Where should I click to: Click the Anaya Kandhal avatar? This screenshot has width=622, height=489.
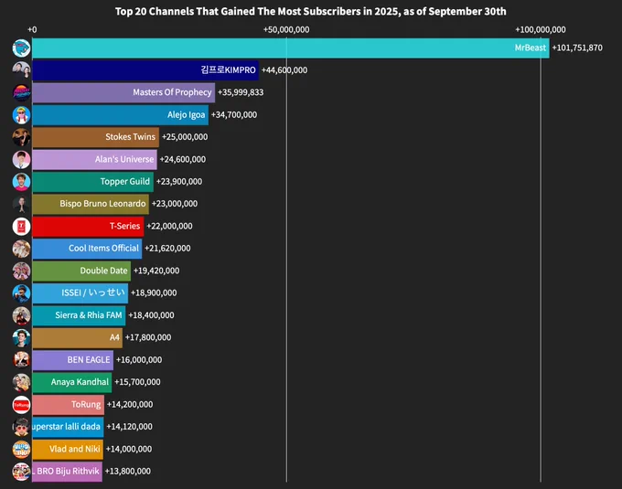21,382
